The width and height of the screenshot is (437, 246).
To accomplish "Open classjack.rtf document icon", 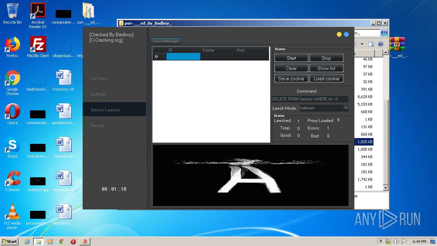I will (x=64, y=147).
